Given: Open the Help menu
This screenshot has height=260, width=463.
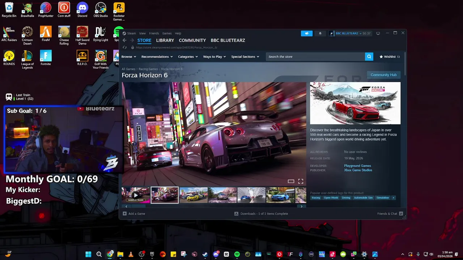Looking at the screenshot, I should [x=178, y=33].
